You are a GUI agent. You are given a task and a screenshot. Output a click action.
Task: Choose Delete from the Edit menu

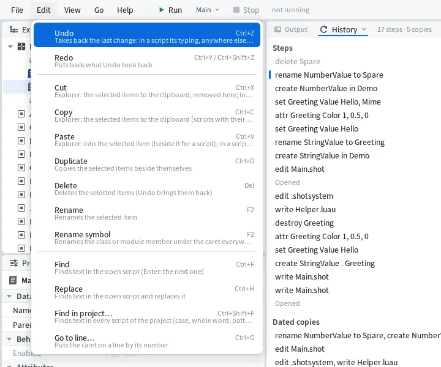click(147, 188)
